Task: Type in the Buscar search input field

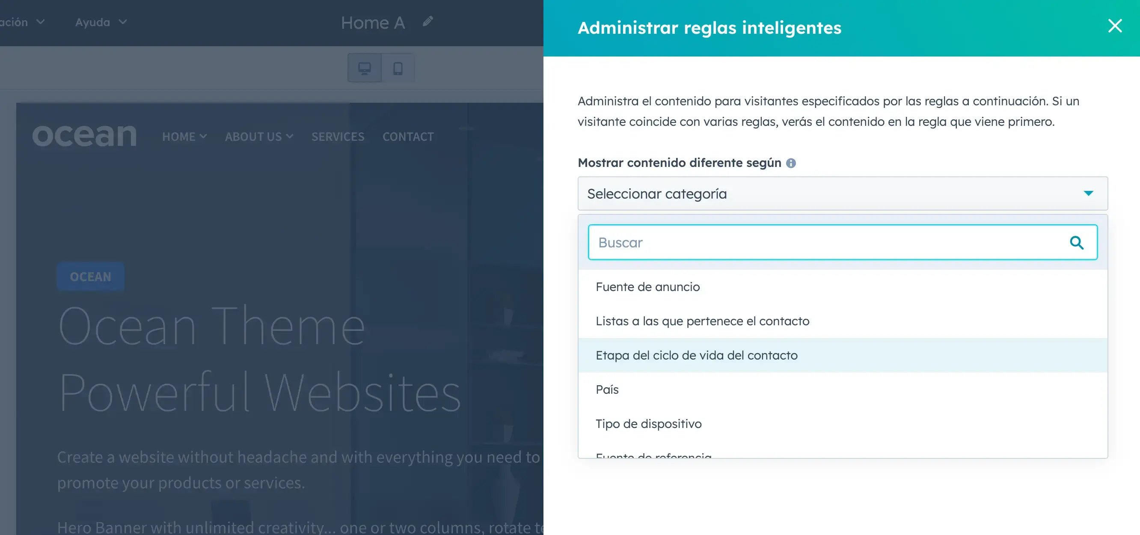Action: 843,242
